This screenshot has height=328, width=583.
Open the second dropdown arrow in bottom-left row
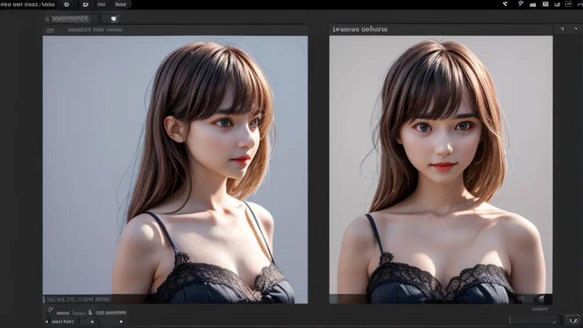[x=121, y=322]
